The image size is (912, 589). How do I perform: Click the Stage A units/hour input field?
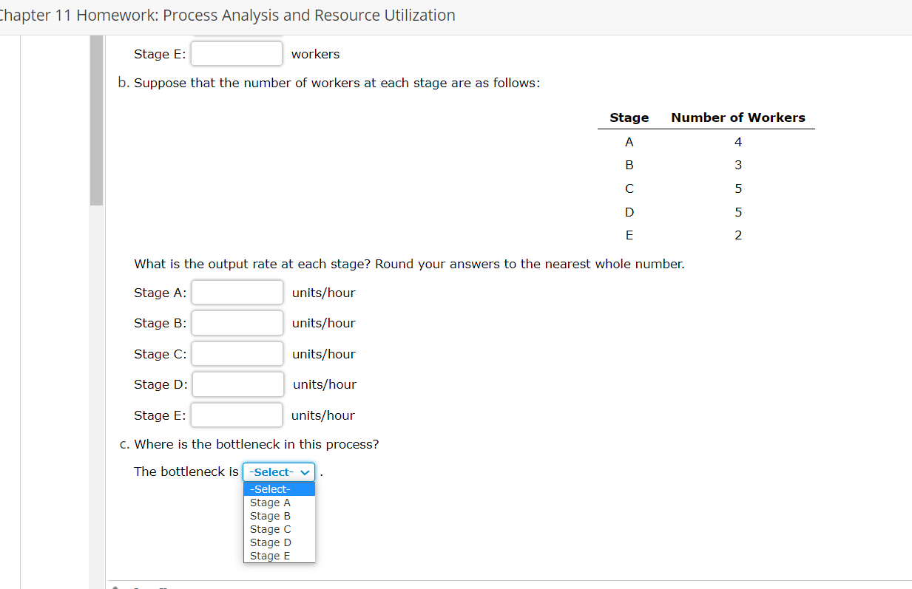pyautogui.click(x=237, y=293)
